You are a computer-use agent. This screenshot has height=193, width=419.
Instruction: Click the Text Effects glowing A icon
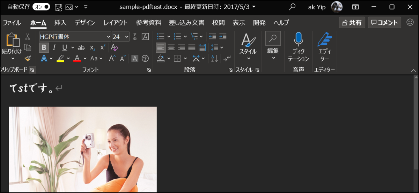[x=44, y=58]
